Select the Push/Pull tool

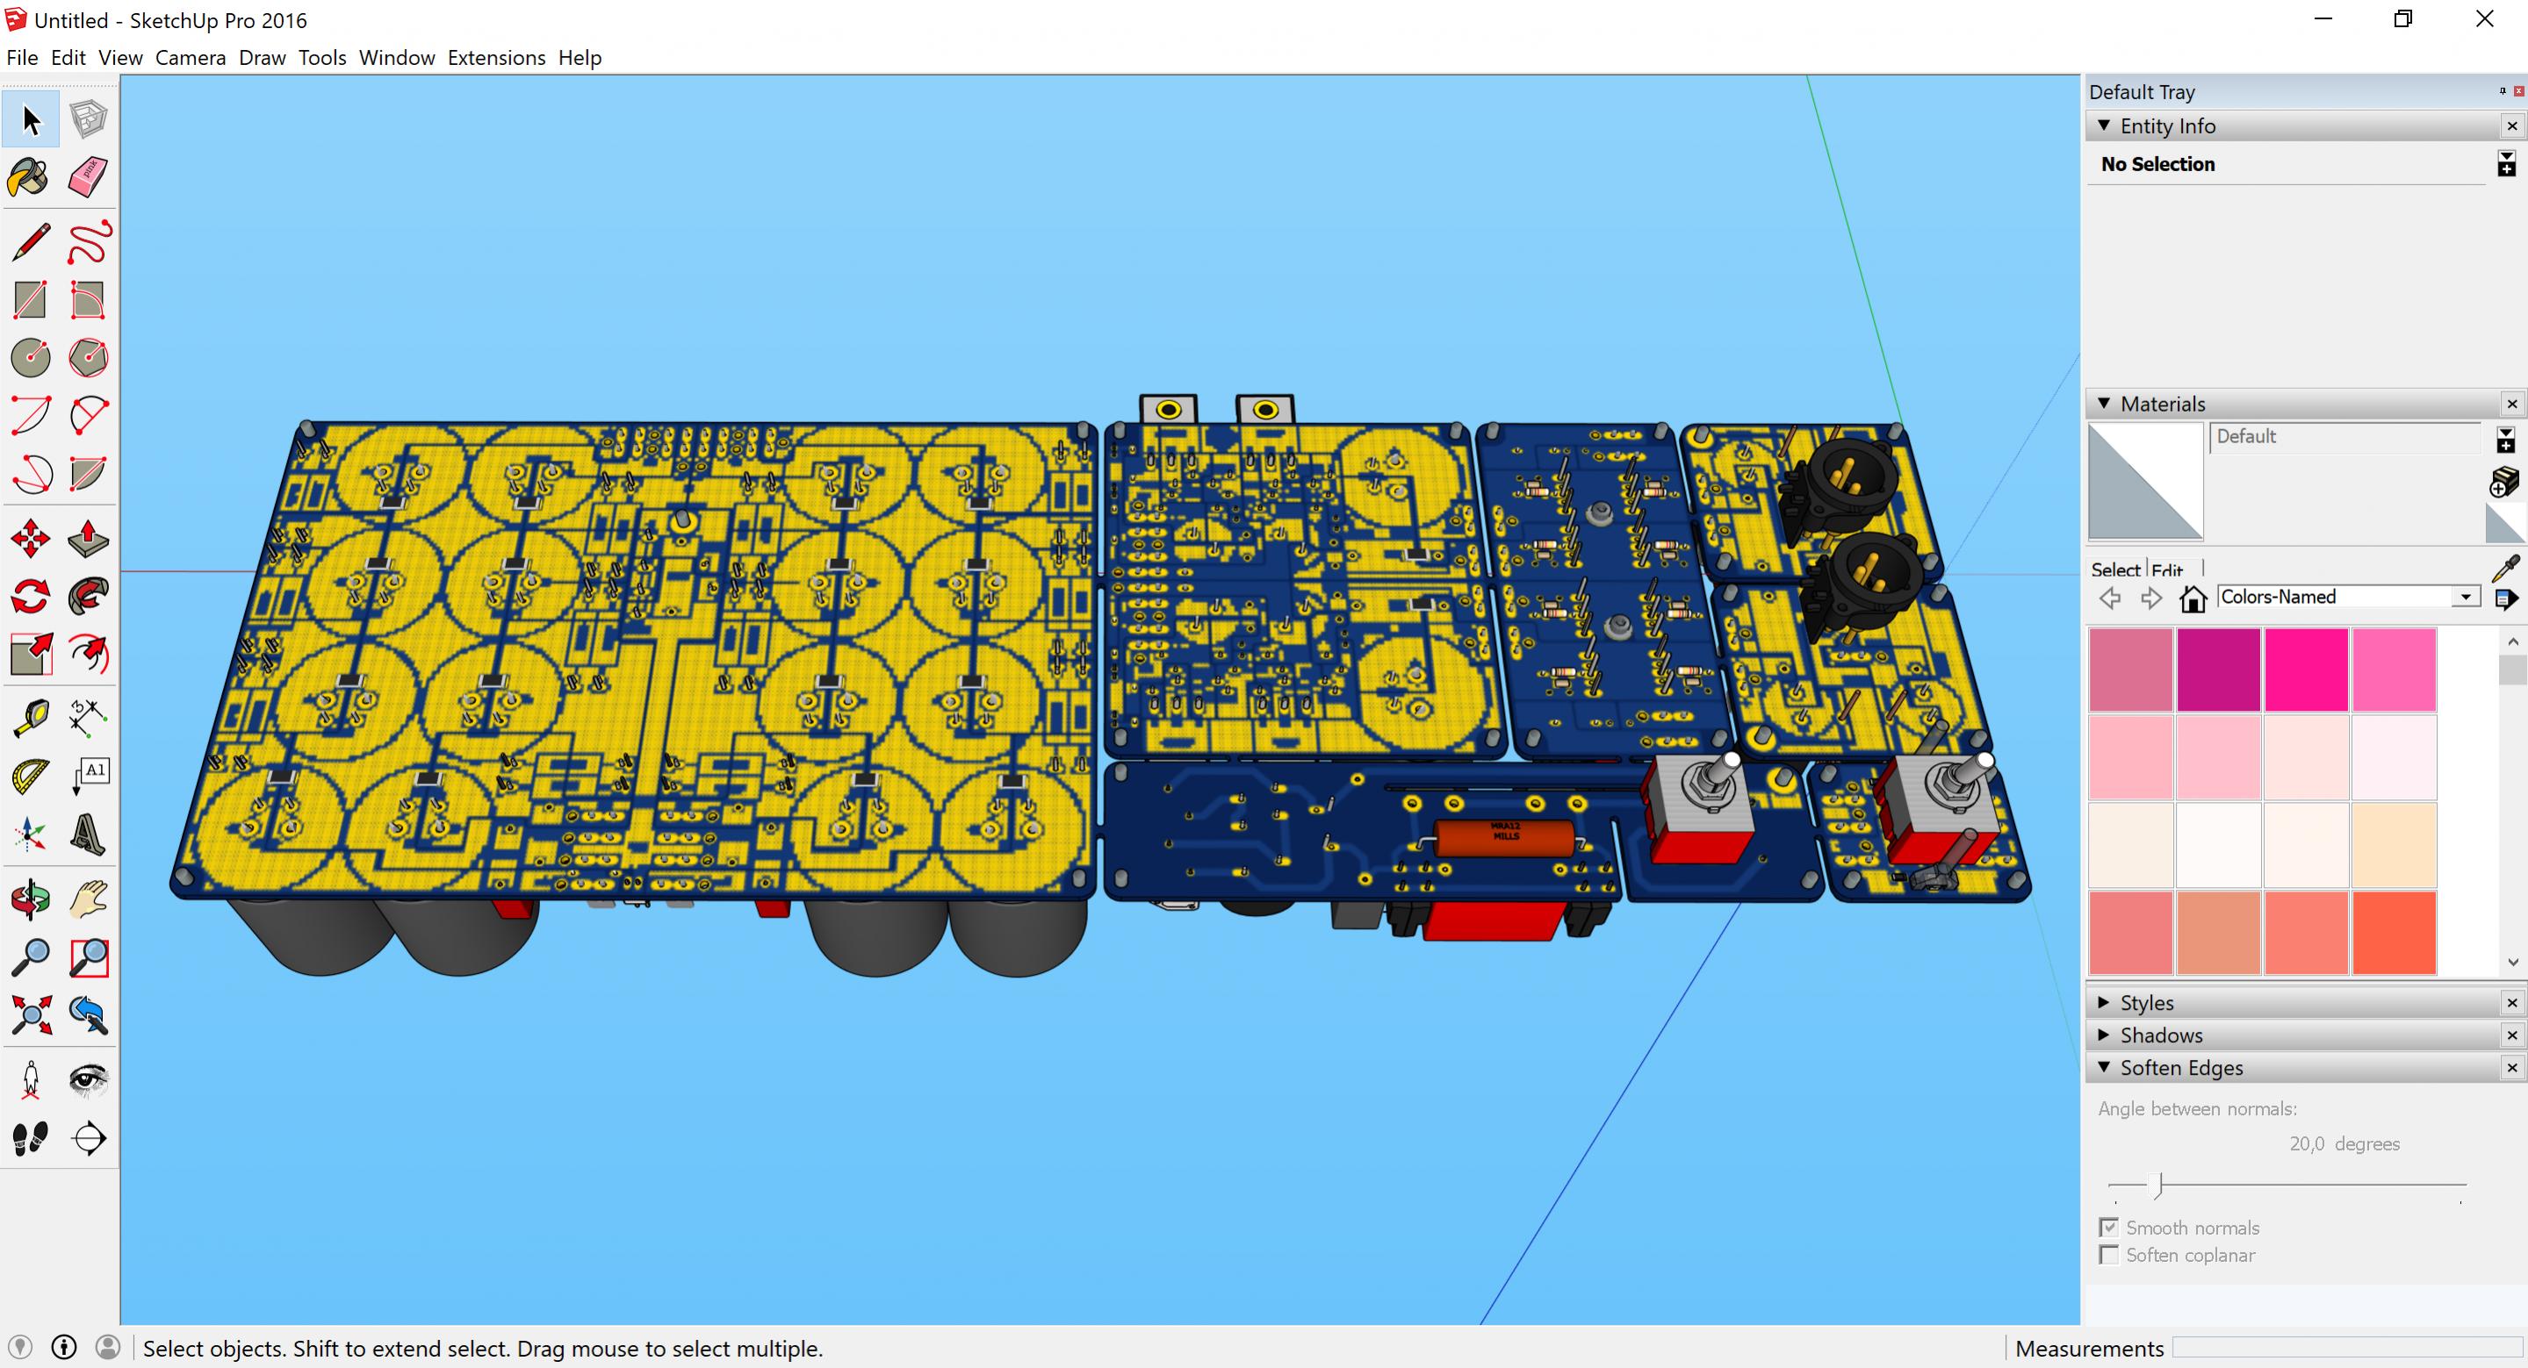89,539
